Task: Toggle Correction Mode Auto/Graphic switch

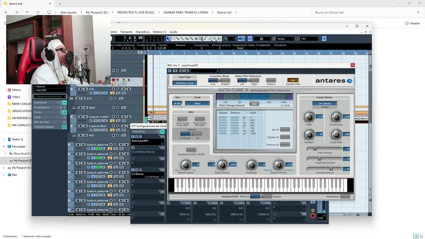Action: 218,80
